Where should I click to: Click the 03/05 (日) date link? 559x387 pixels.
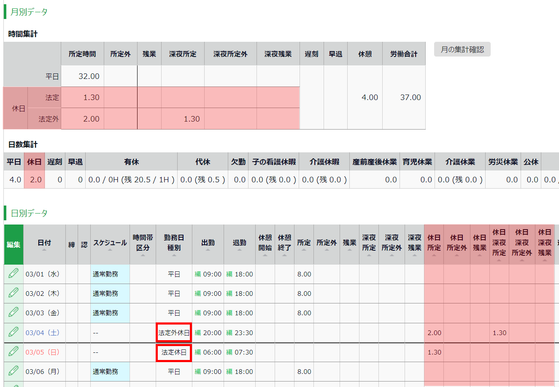point(42,352)
